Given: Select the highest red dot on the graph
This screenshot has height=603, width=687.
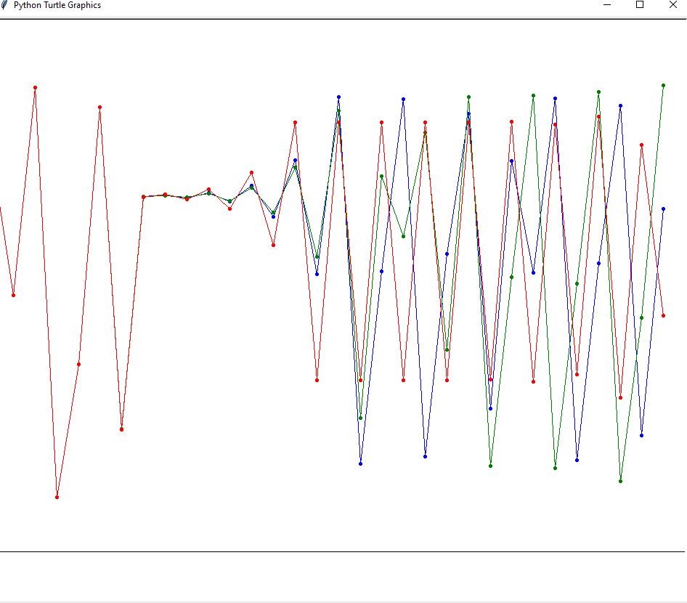Looking at the screenshot, I should click(x=35, y=88).
